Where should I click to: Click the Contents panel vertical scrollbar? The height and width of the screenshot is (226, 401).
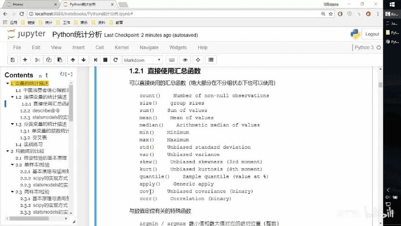(71, 102)
